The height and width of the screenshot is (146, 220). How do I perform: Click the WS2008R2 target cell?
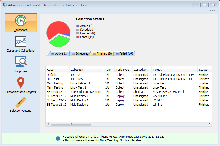[x=160, y=96]
